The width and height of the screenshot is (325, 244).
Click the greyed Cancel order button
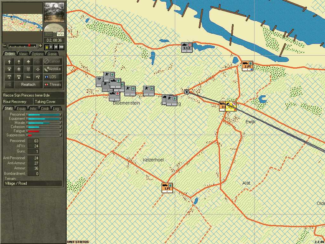[52, 61]
